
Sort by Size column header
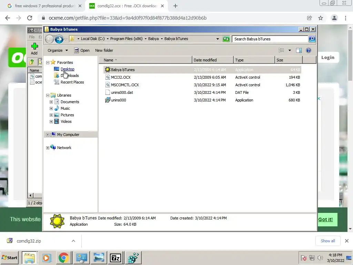pyautogui.click(x=289, y=60)
